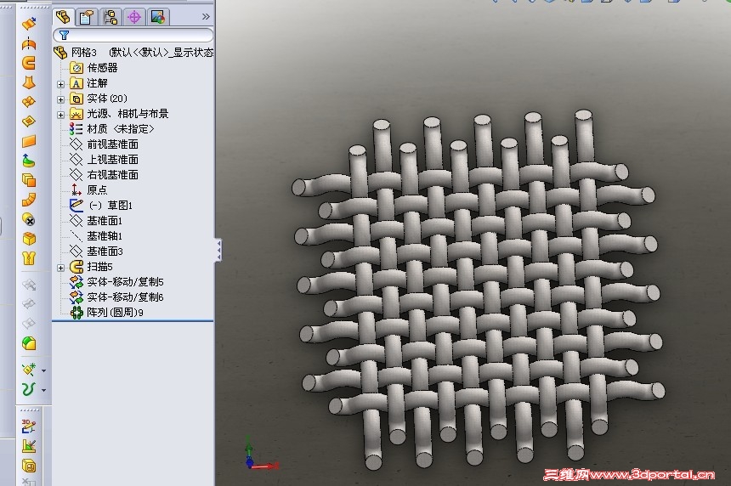The height and width of the screenshot is (486, 731).
Task: Select the 上视基准面 plane
Action: coord(104,160)
